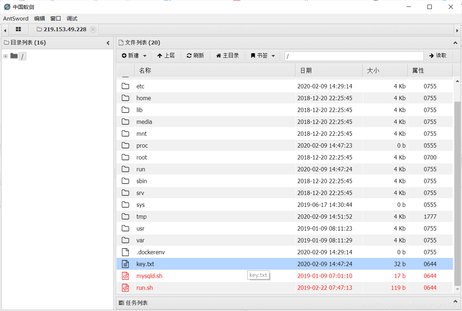This screenshot has height=311, width=462.
Task: Click the .dockerenv file icon
Action: 125,252
